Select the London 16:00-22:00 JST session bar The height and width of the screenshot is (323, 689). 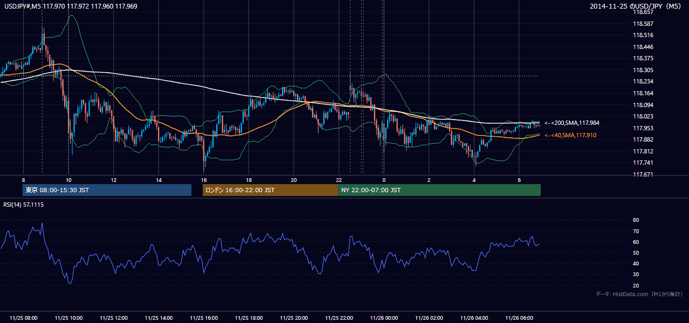click(270, 190)
